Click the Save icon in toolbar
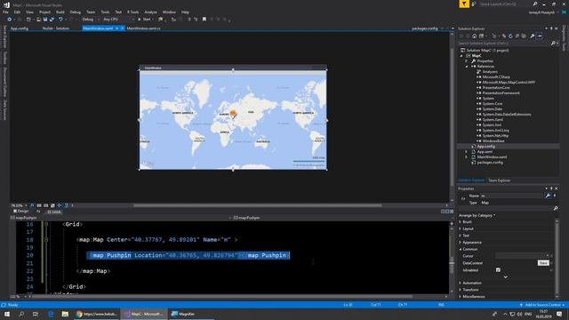Viewport: 569px width, 320px height. (x=45, y=20)
